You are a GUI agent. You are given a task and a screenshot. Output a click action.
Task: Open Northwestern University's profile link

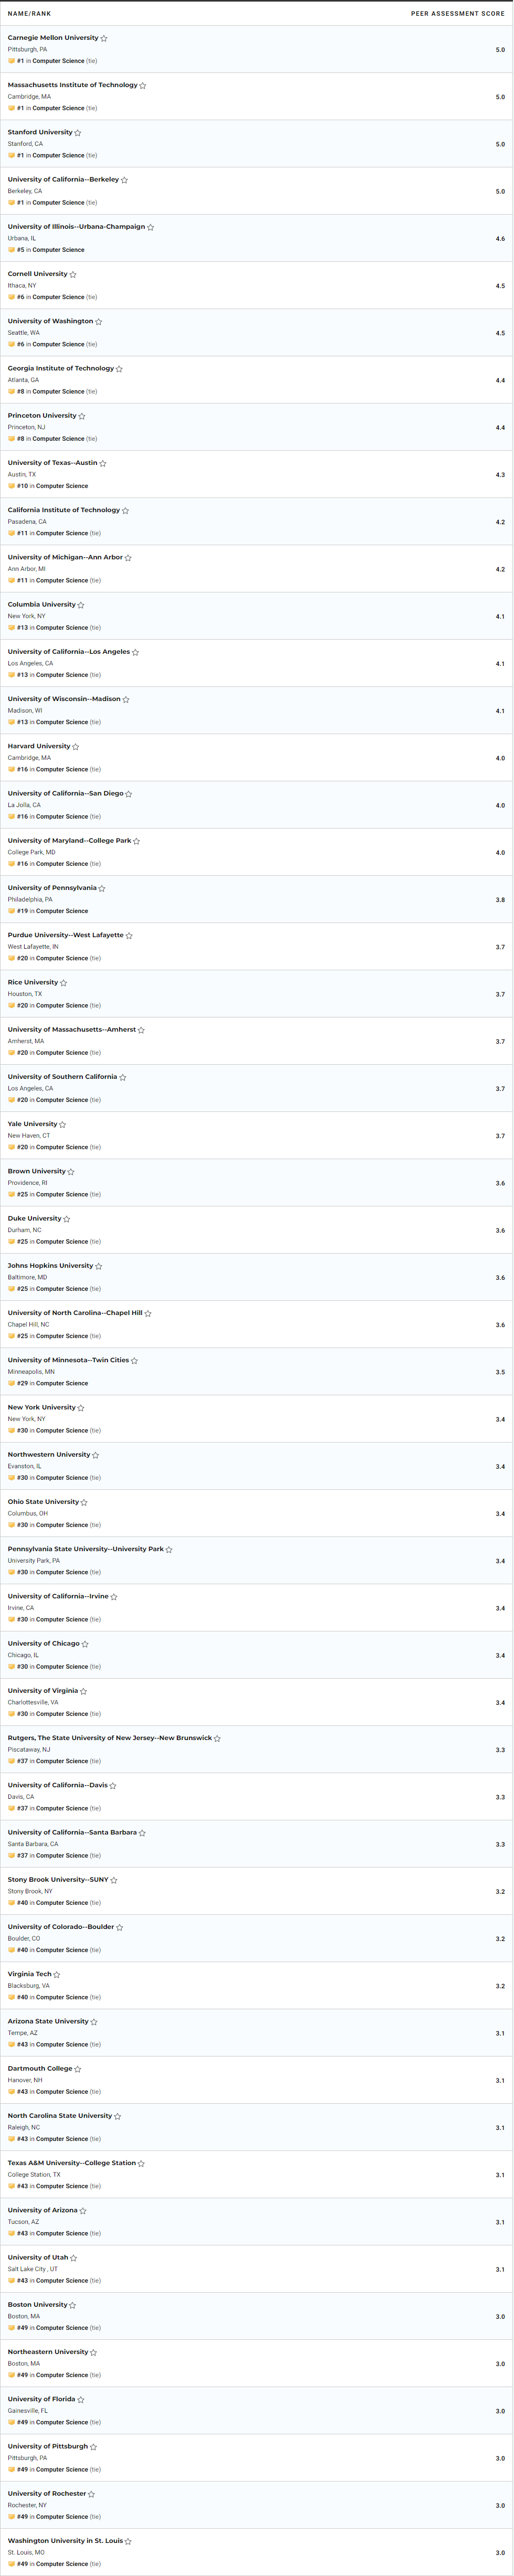[49, 1454]
